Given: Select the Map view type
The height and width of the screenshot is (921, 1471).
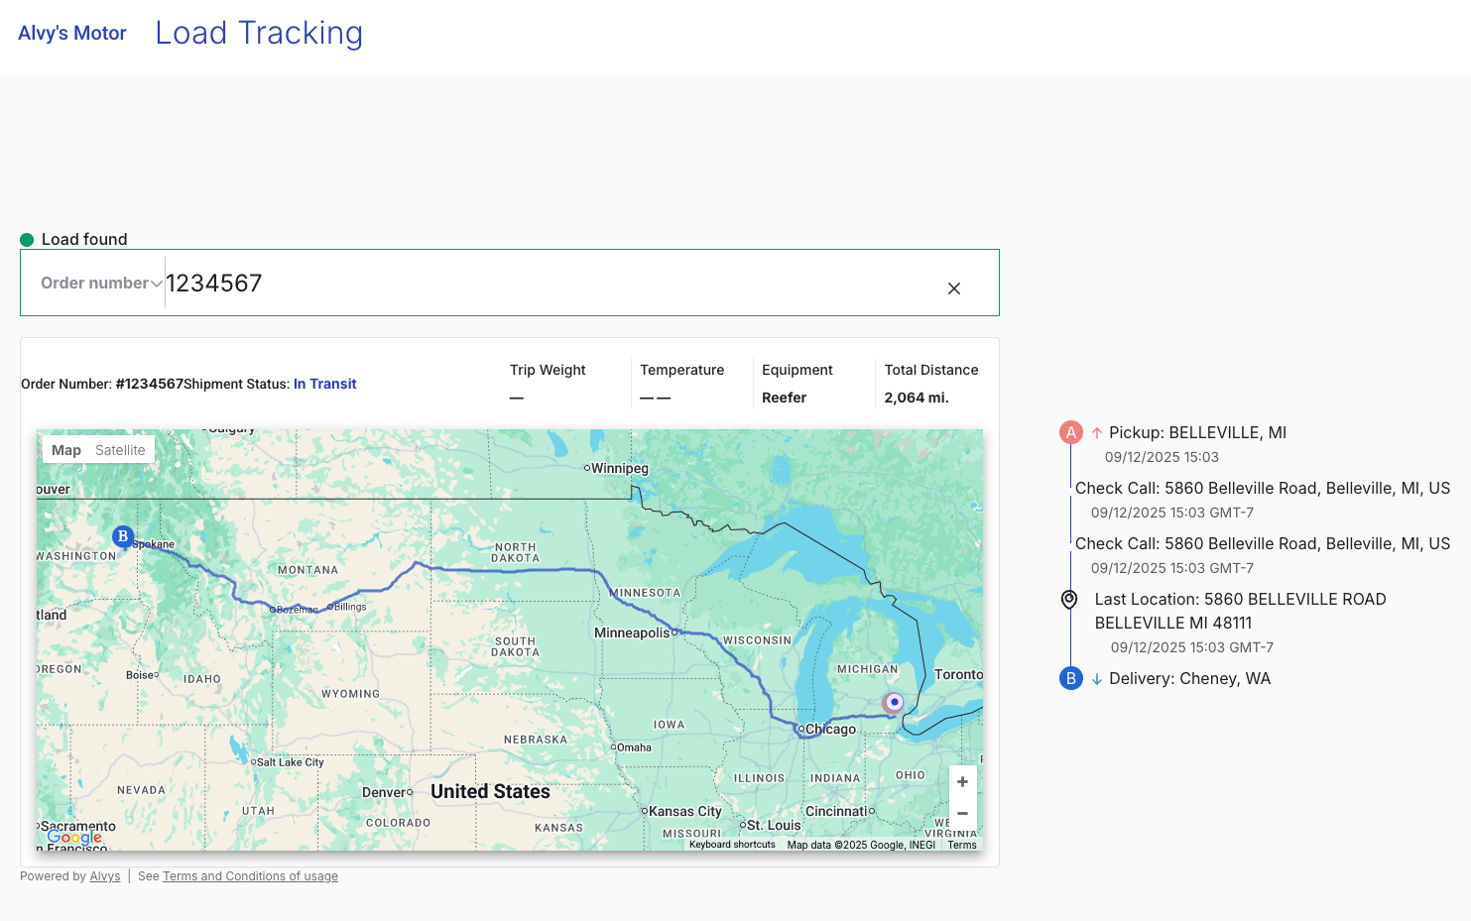Looking at the screenshot, I should pos(66,450).
